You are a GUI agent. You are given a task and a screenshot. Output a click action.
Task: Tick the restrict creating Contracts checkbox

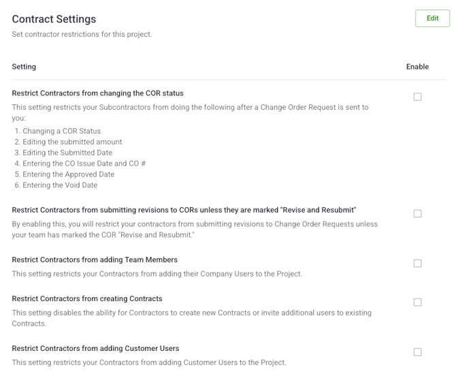[x=417, y=303]
